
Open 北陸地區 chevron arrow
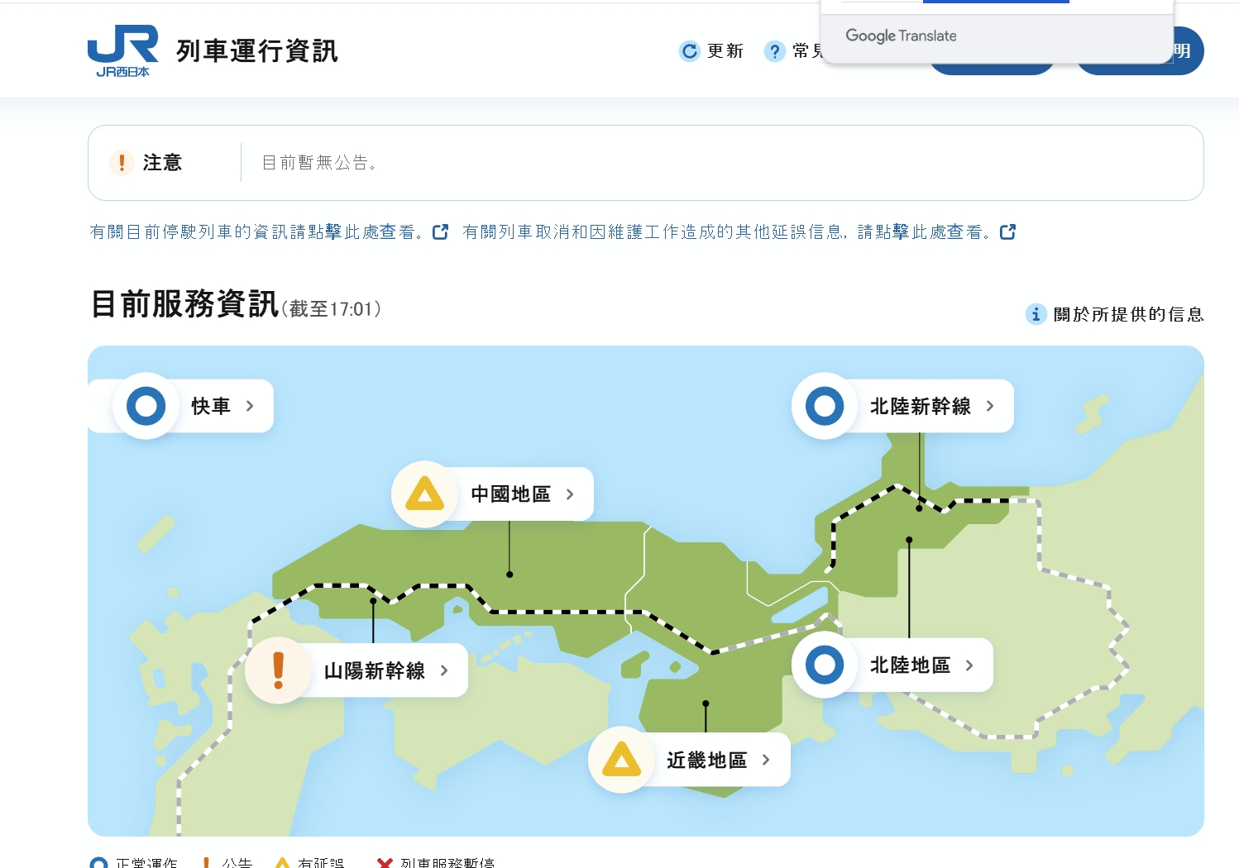(969, 665)
